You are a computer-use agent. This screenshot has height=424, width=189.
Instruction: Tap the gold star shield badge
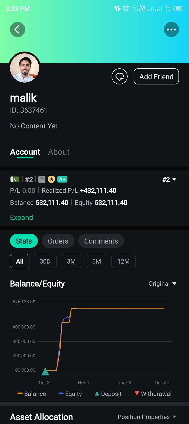click(x=51, y=179)
